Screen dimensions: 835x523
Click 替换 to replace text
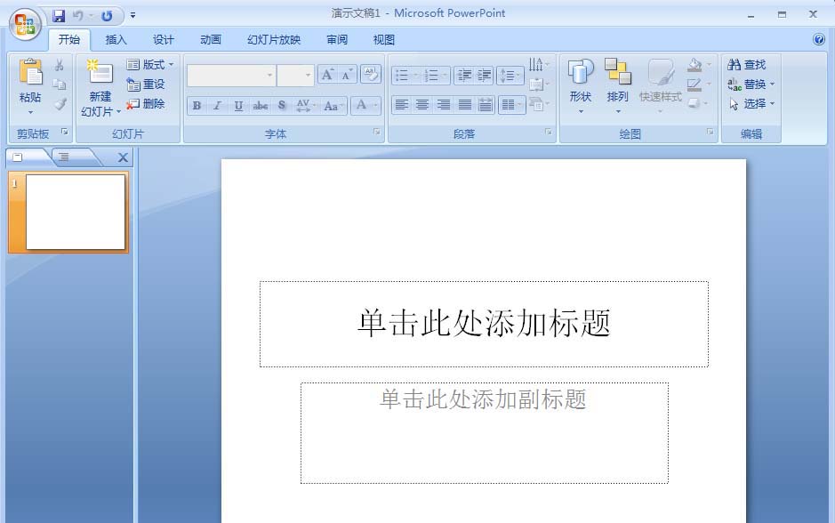pyautogui.click(x=751, y=84)
